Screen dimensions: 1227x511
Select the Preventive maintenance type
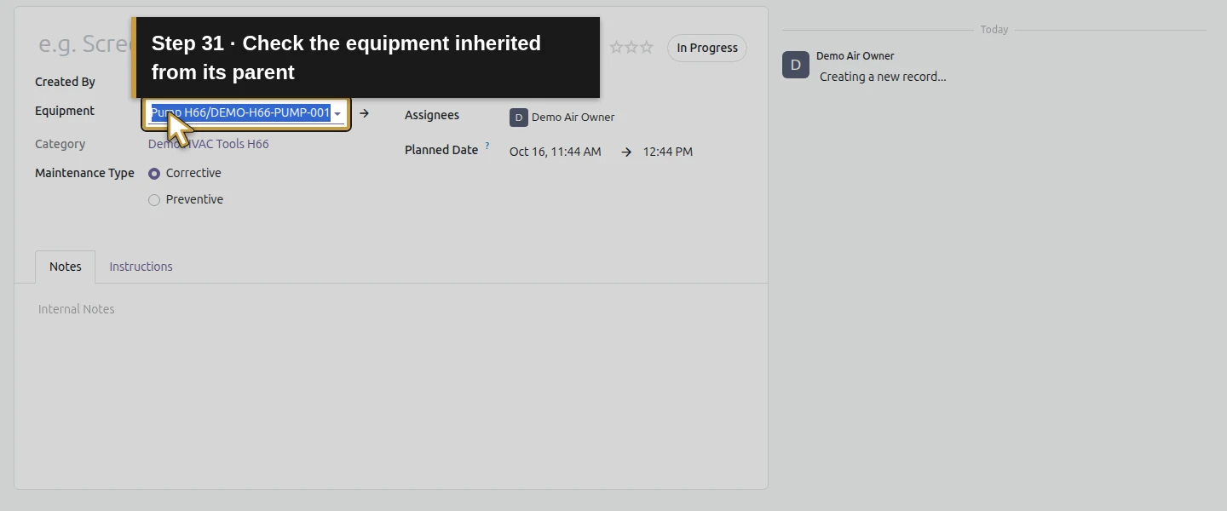[154, 200]
